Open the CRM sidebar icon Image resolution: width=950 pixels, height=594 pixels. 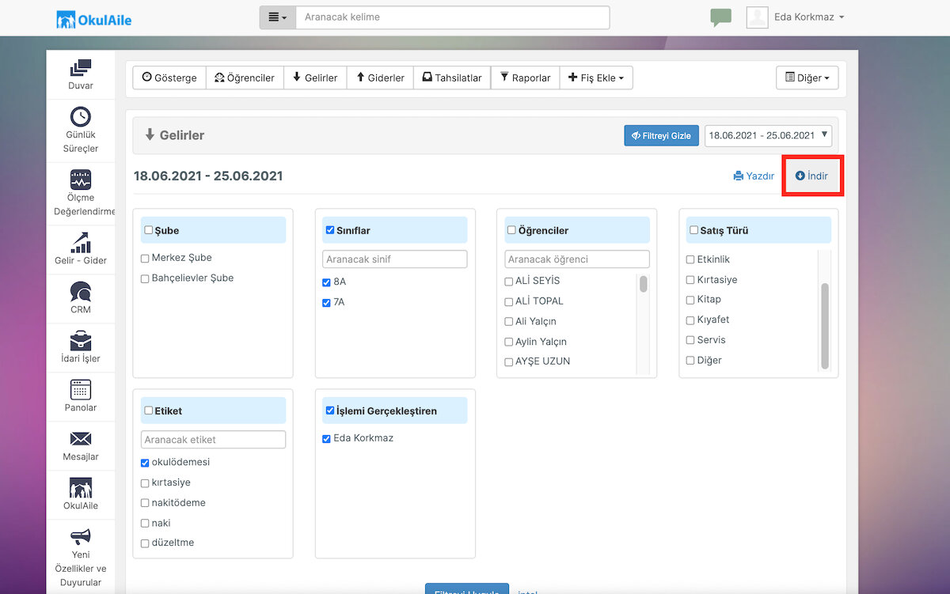point(81,291)
